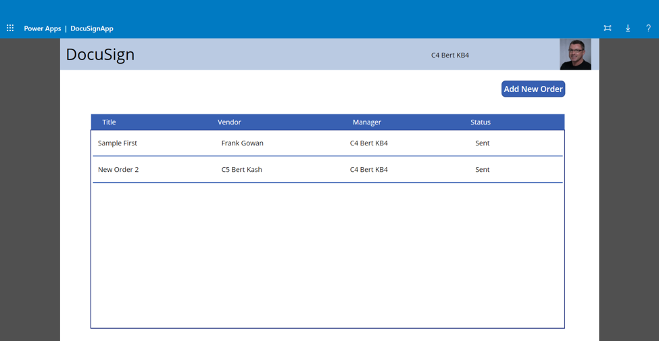This screenshot has height=341, width=659.
Task: Click the user profile photo
Action: [x=575, y=54]
